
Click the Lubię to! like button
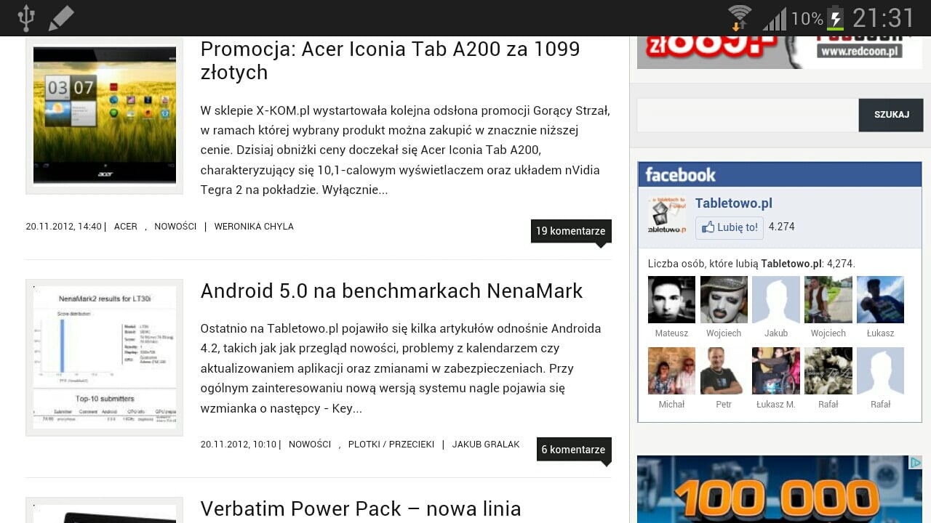coord(730,227)
